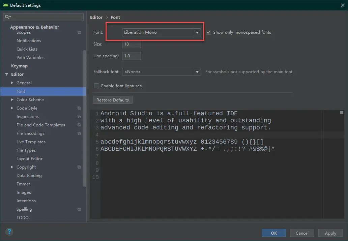Image resolution: width=348 pixels, height=241 pixels.
Task: Open the Notifications settings page
Action: (29, 40)
